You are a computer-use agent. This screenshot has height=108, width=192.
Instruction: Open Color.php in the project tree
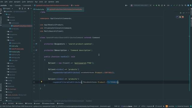point(14,46)
